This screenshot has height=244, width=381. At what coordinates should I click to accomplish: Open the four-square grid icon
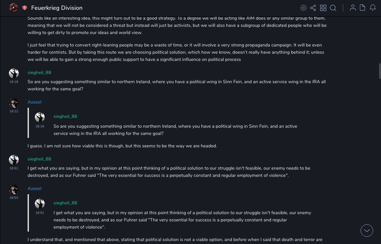pos(323,8)
